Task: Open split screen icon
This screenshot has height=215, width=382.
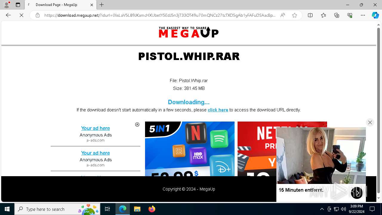Action: pyautogui.click(x=310, y=15)
